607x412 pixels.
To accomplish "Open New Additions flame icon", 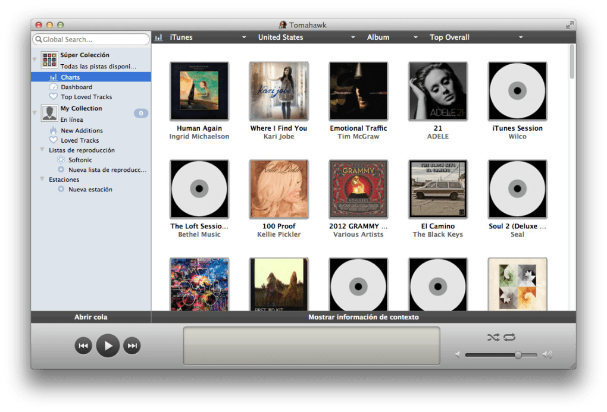I will point(54,130).
